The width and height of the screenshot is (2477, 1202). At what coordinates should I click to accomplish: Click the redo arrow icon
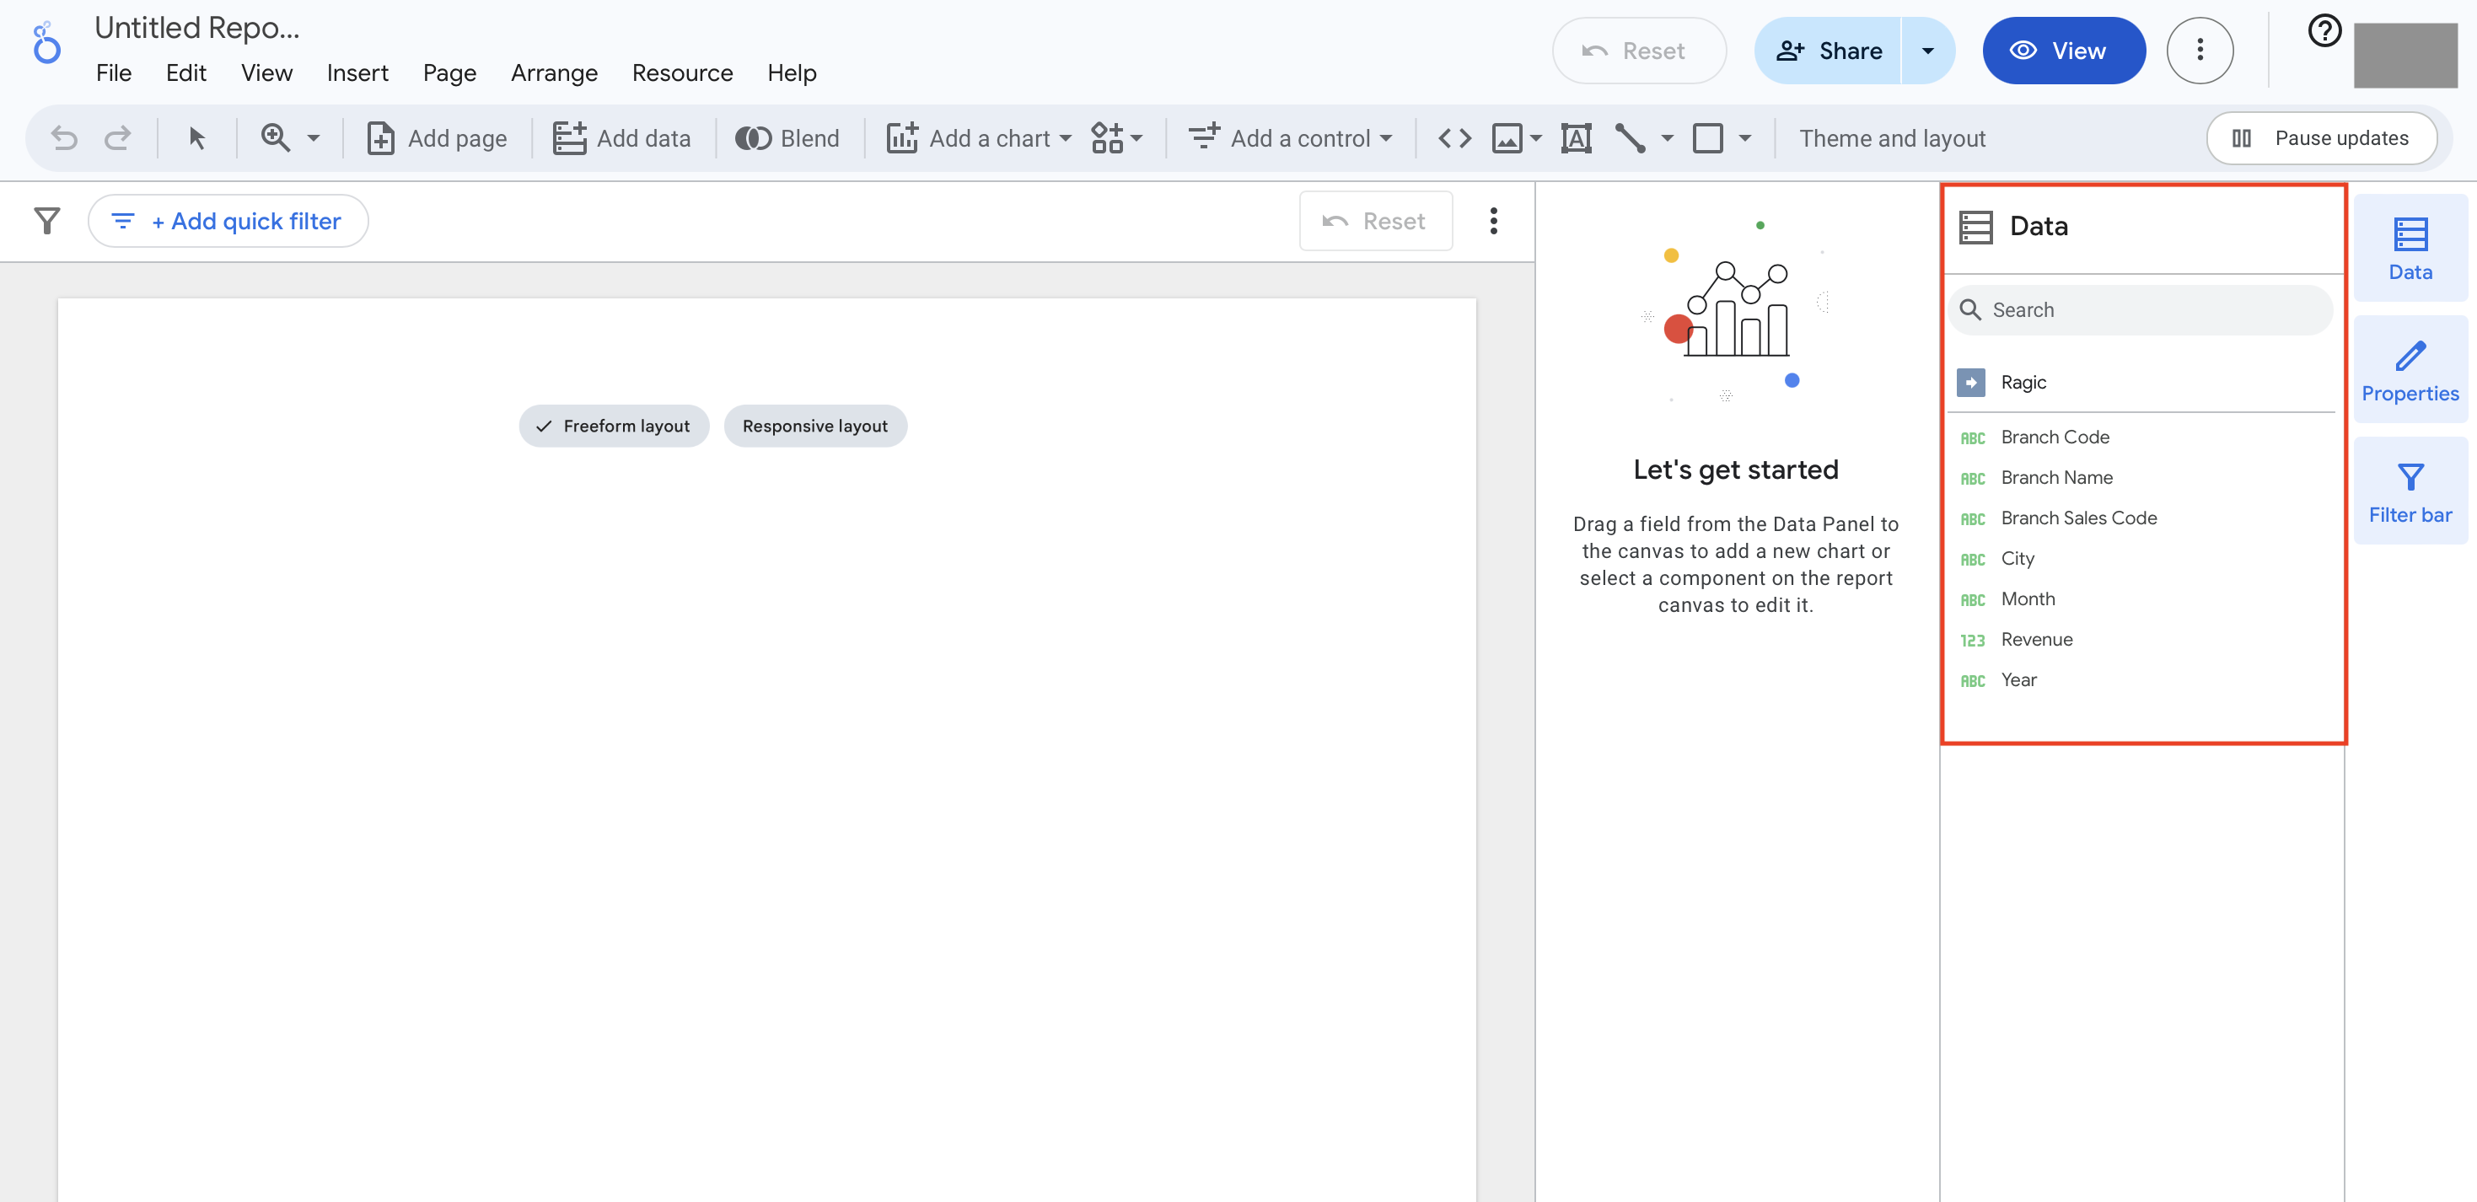coord(117,138)
